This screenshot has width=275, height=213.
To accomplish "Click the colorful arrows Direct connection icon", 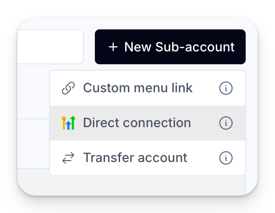I will tap(68, 123).
